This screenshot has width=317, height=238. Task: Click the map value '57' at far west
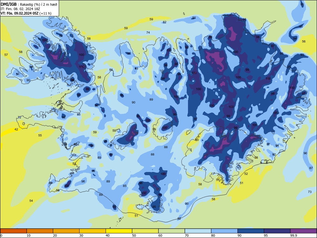point(6,55)
